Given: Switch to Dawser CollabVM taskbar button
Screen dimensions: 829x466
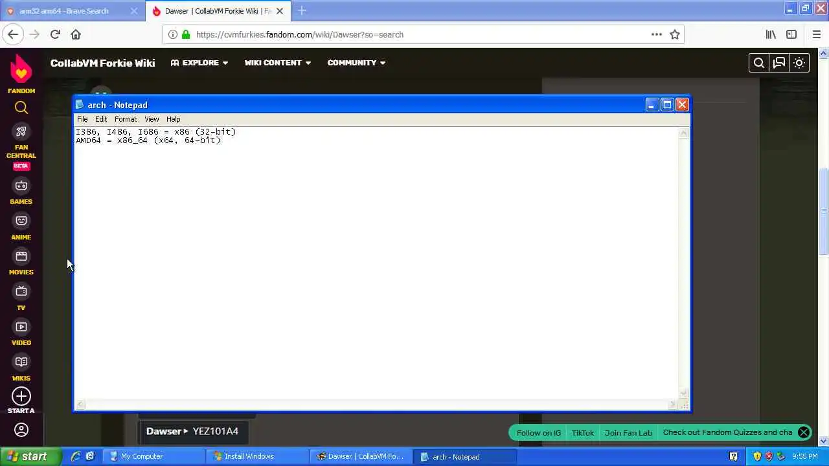Looking at the screenshot, I should (361, 456).
